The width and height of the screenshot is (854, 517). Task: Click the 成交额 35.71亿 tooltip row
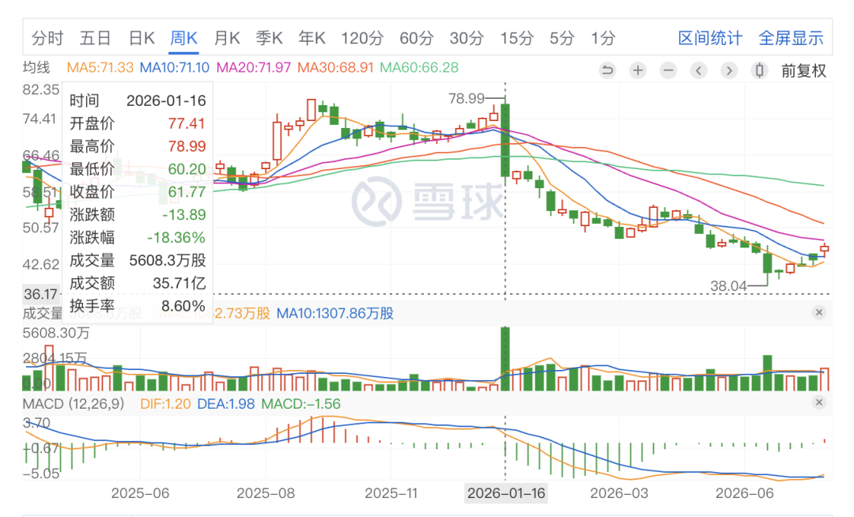coord(138,284)
